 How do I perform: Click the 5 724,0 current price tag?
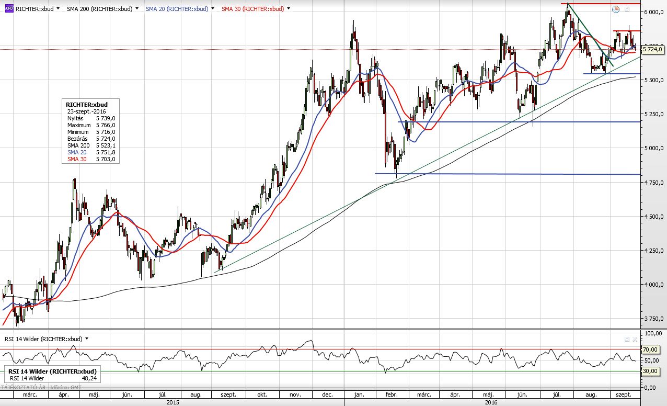(x=653, y=49)
